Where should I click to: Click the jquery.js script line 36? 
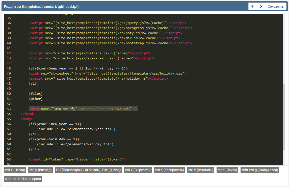click(x=108, y=23)
